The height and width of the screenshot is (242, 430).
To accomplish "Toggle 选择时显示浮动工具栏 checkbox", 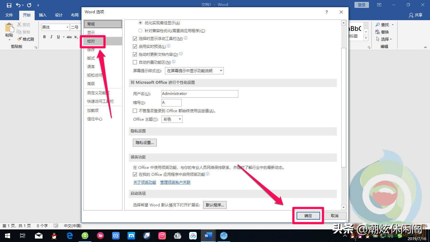I will point(135,38).
